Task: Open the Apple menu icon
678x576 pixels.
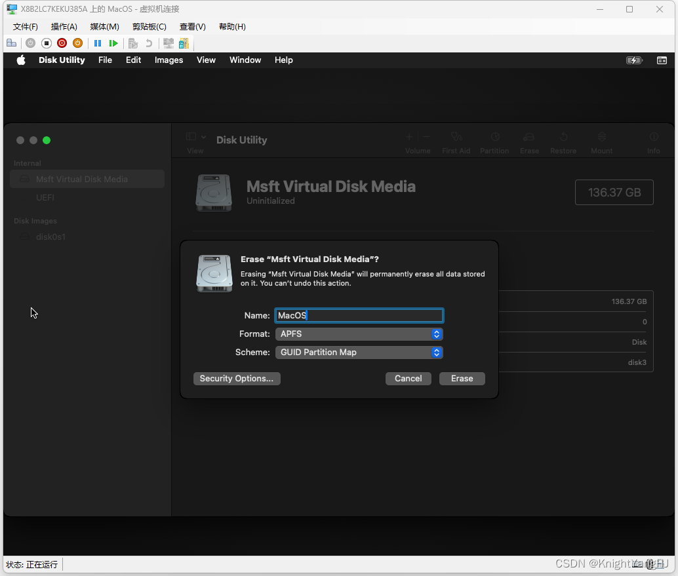Action: [21, 60]
